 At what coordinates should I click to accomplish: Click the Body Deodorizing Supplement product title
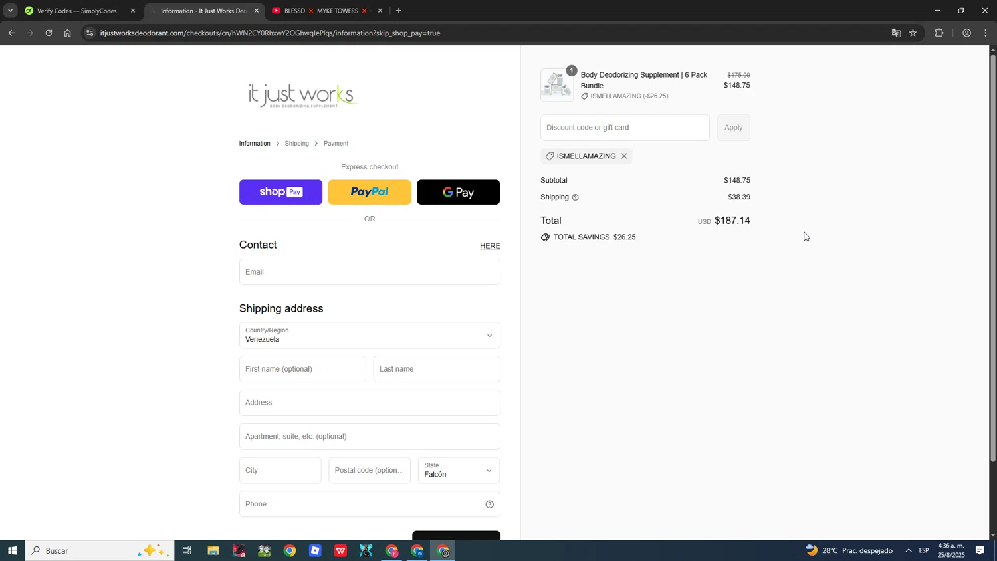coord(644,80)
